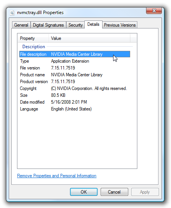Open the Digital Signatures tab

click(x=48, y=25)
